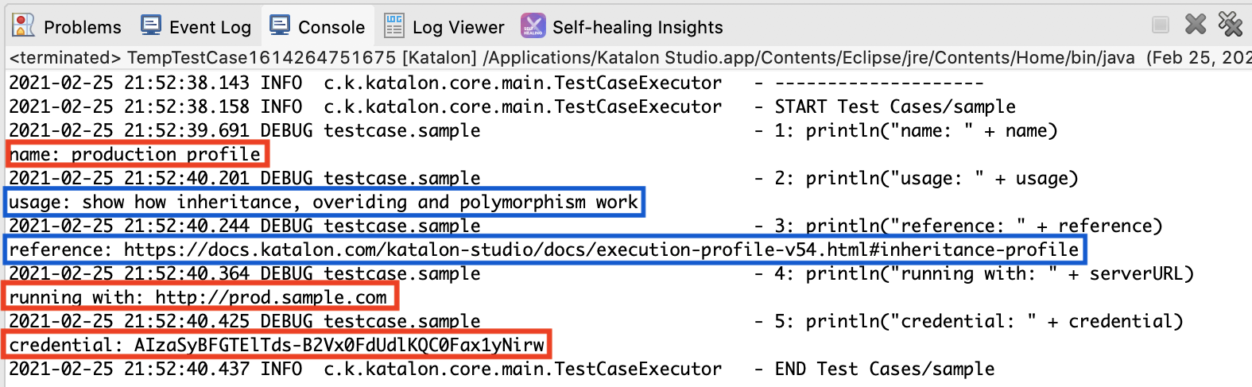Click the credential output line
The image size is (1252, 387).
click(277, 345)
